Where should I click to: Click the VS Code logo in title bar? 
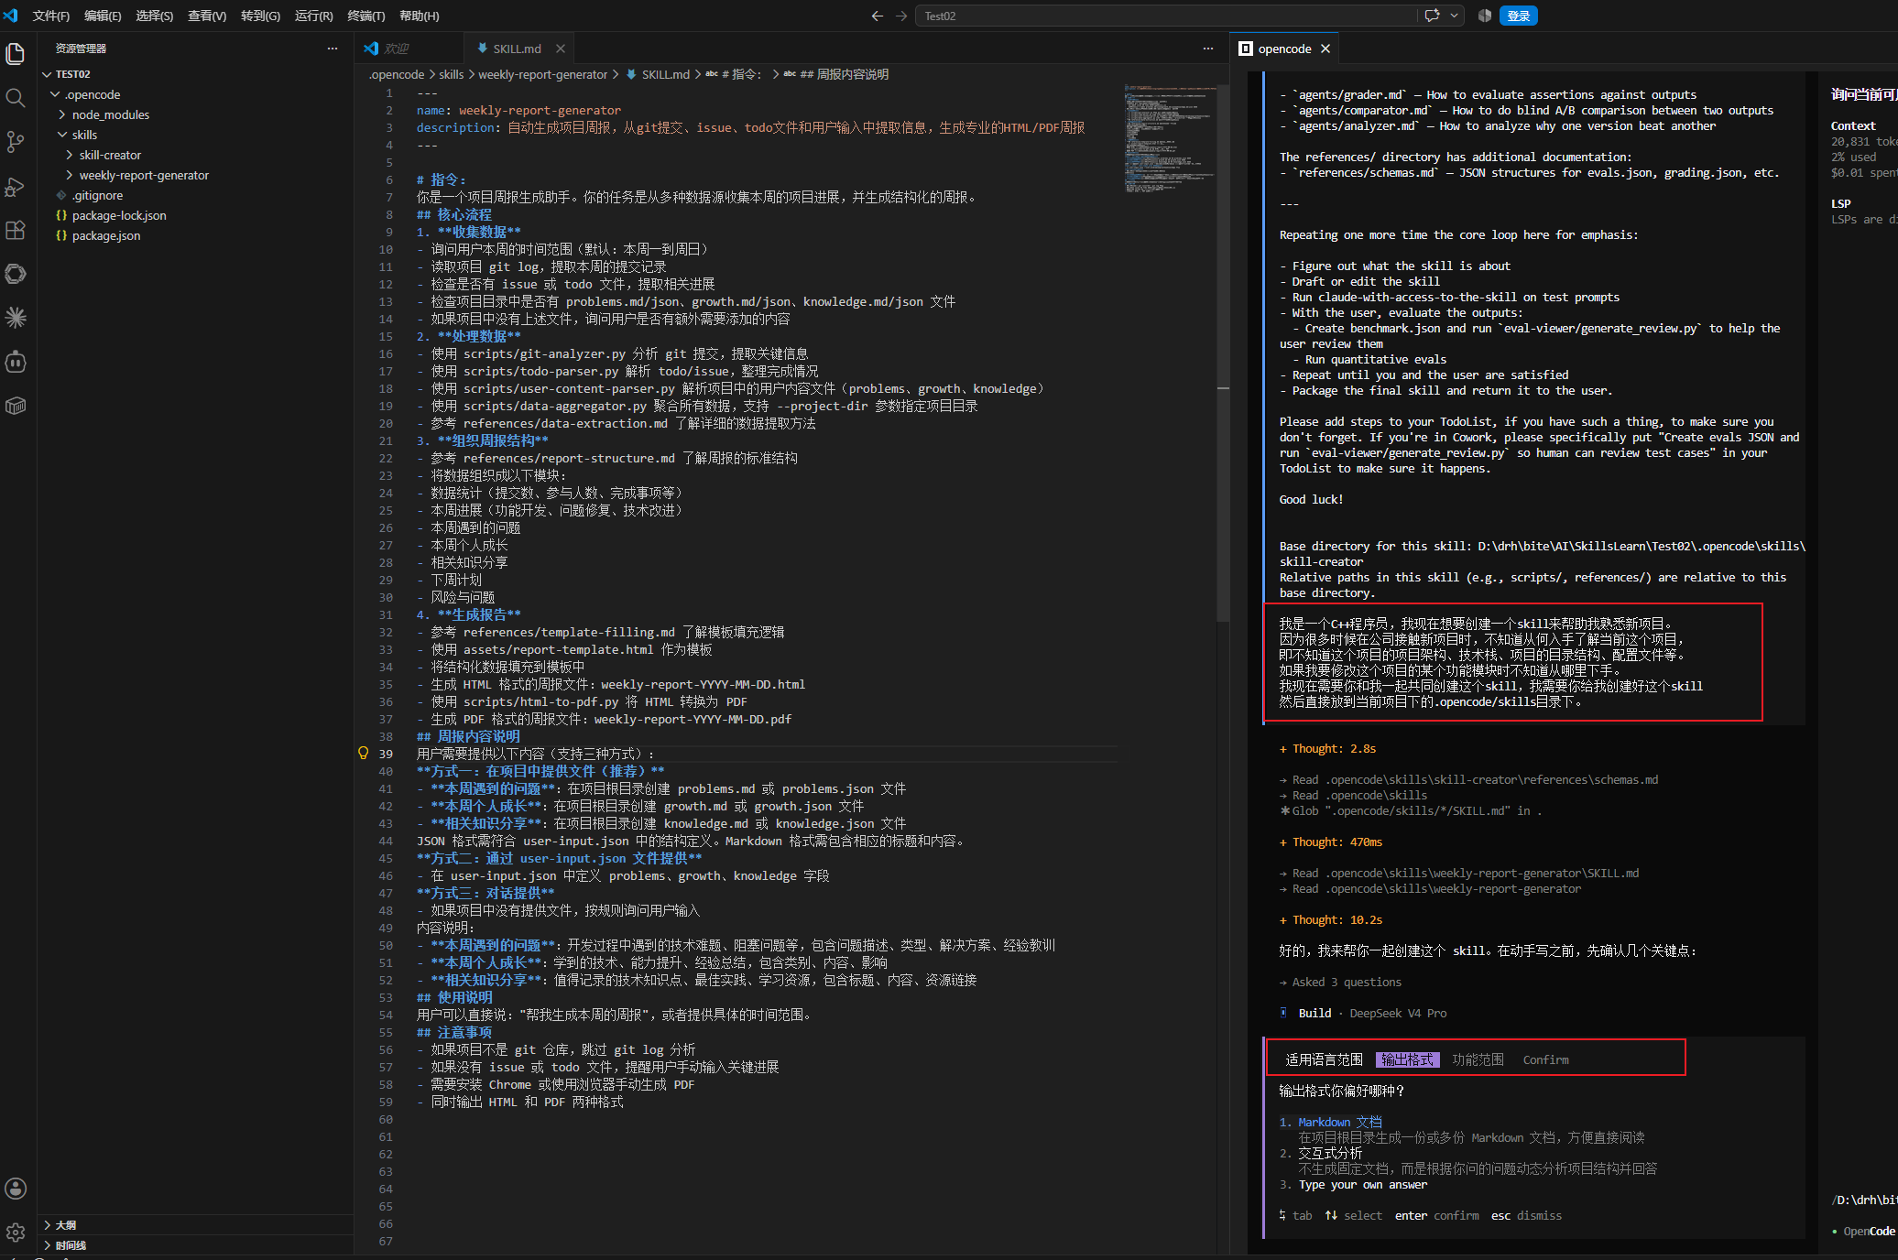11,16
